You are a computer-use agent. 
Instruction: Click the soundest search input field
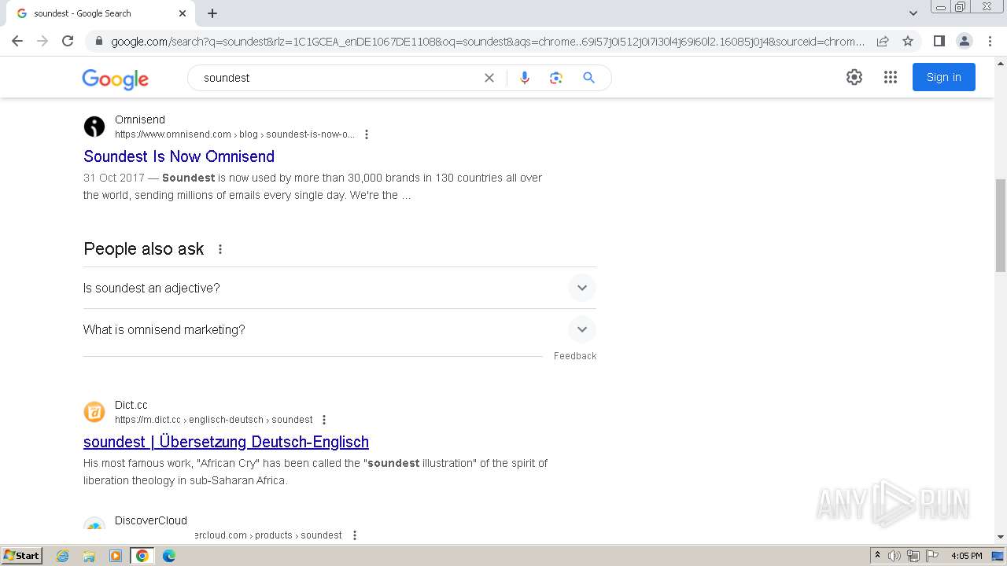(338, 78)
